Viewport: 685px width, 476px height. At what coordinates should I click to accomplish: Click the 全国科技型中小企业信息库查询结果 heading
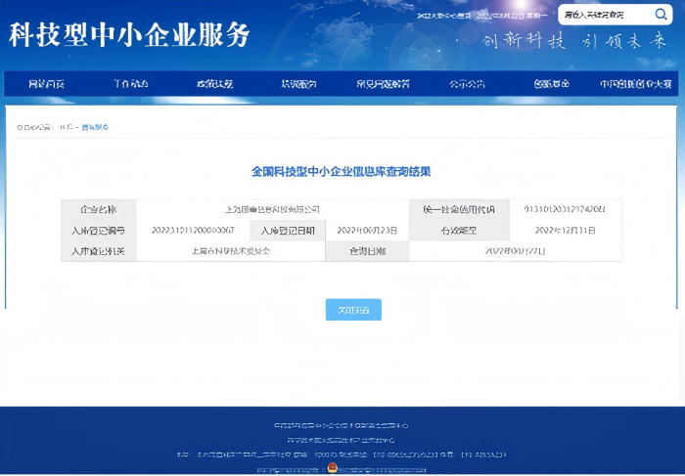(x=342, y=171)
